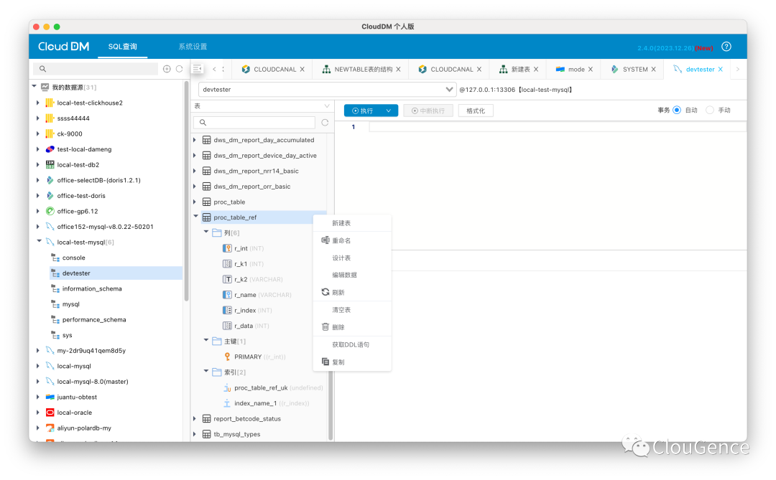The height and width of the screenshot is (480, 776).
Task: Click SQL editor line 1
Action: [558, 127]
